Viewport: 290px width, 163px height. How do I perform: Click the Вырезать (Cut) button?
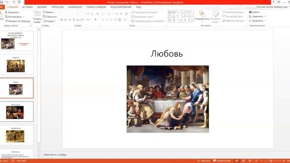(x=12, y=12)
